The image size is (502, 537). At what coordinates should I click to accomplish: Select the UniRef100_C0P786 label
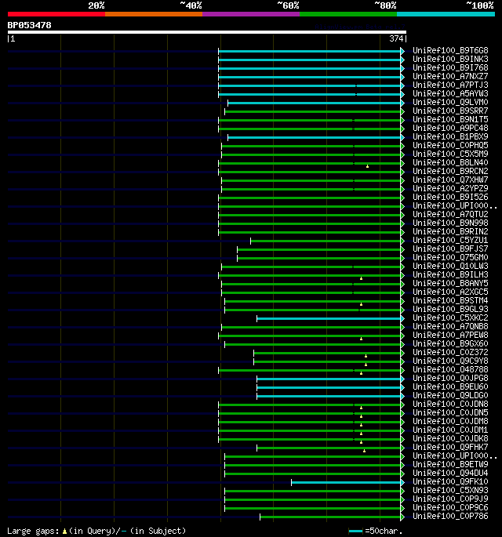click(x=450, y=516)
